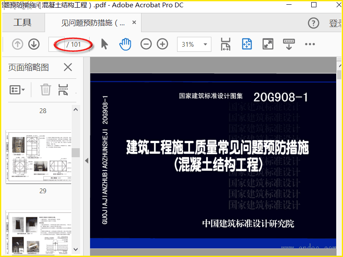343x257 pixels.
Task: Click the '/ 101' total pages text
Action: coord(74,45)
